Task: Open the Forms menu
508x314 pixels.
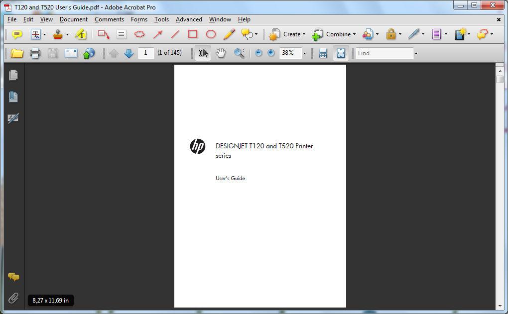Action: tap(139, 19)
